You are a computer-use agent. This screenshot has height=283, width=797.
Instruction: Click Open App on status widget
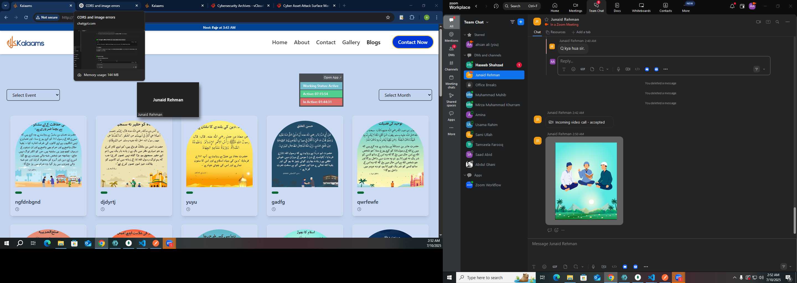[x=333, y=78]
